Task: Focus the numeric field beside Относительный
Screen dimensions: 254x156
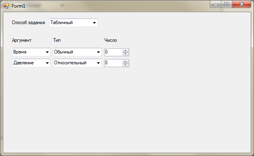Action: [x=114, y=63]
